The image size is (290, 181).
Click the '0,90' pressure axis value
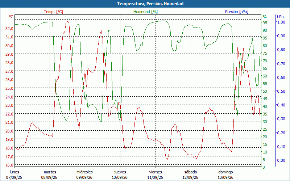[x=281, y=36]
